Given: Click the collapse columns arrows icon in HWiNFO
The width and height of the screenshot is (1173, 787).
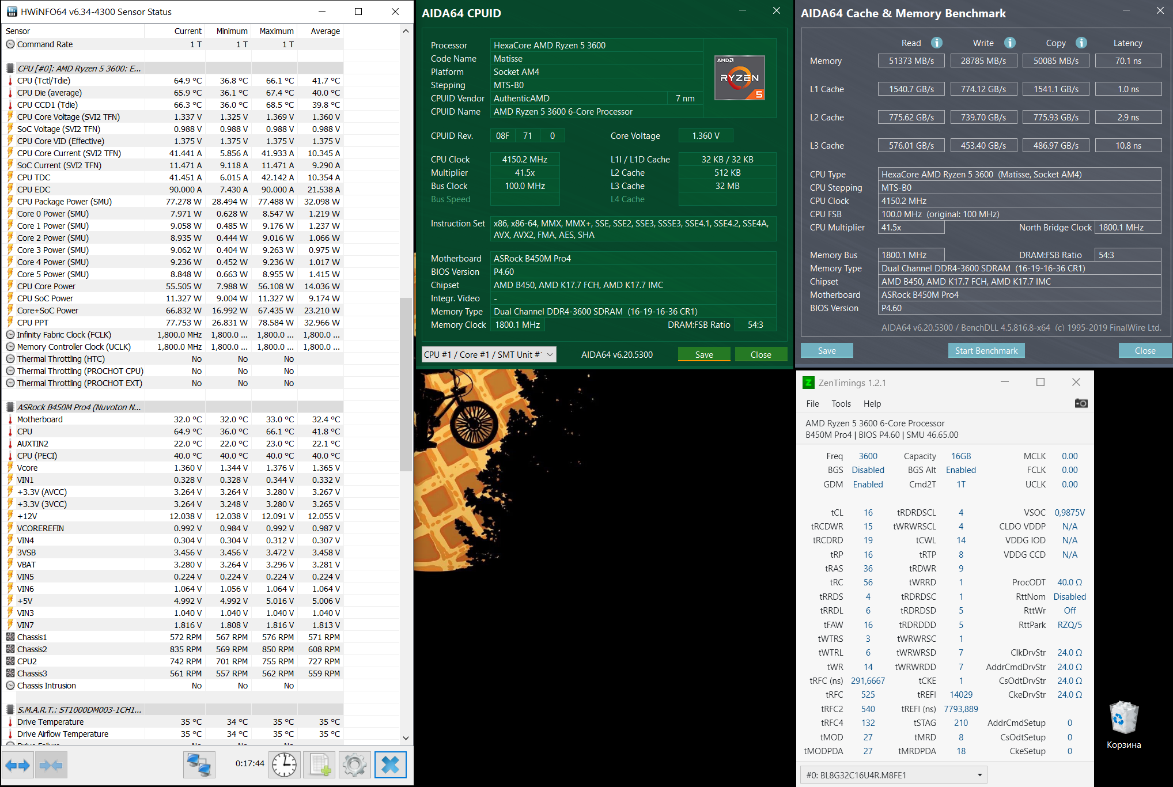Looking at the screenshot, I should pos(51,765).
